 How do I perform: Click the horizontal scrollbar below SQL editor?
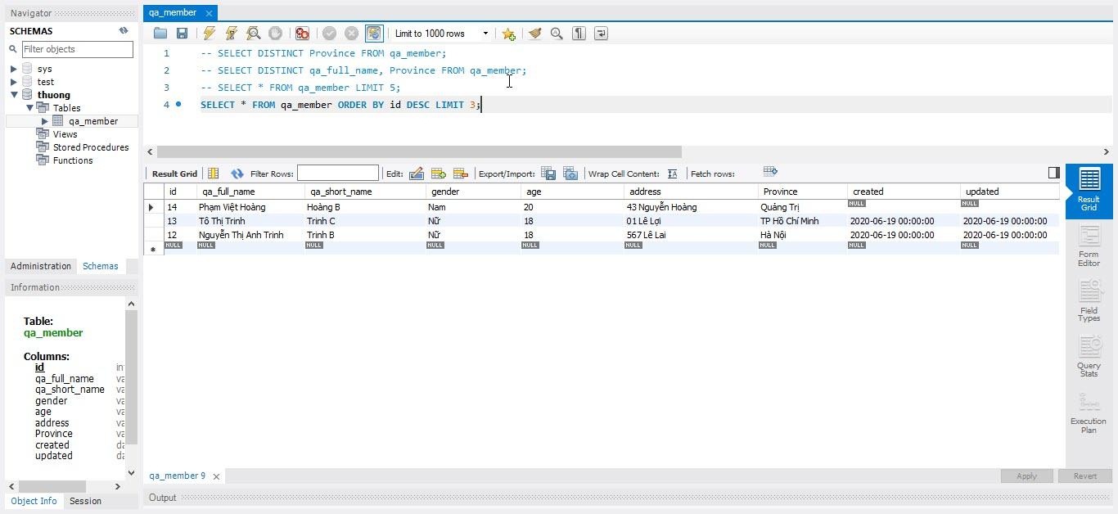[x=419, y=151]
